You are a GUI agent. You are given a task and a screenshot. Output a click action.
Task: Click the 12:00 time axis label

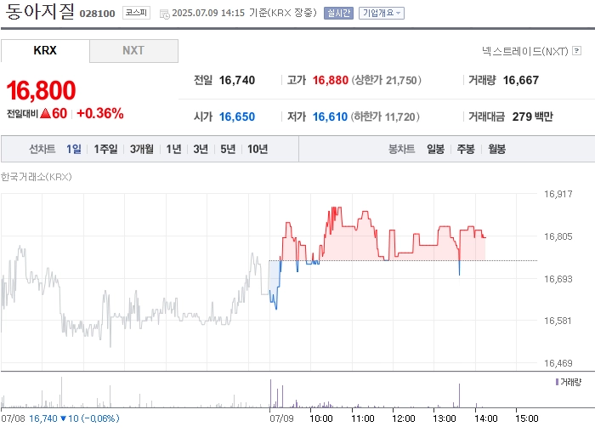[404, 418]
